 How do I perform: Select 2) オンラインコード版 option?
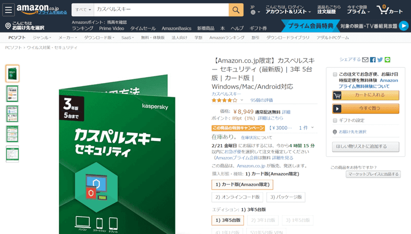pos(238,197)
